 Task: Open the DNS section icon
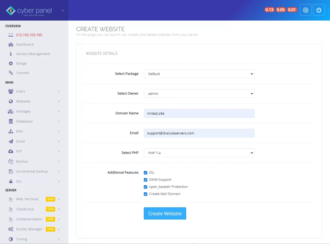point(11,131)
